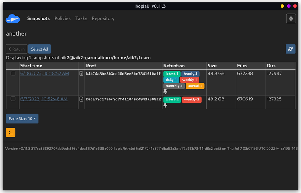This screenshot has height=193, width=301.
Task: Click pin icon on the 6/7/2022 snapshot
Action: click(x=165, y=105)
